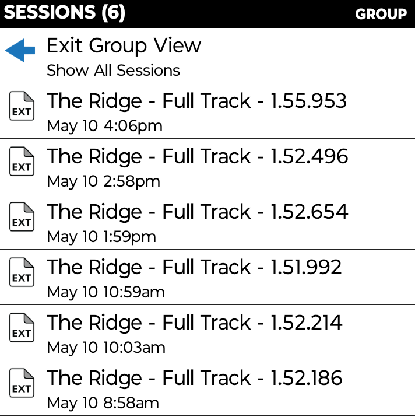The width and height of the screenshot is (415, 417).
Task: Select the May 10 8:58am timestamp
Action: click(x=103, y=403)
